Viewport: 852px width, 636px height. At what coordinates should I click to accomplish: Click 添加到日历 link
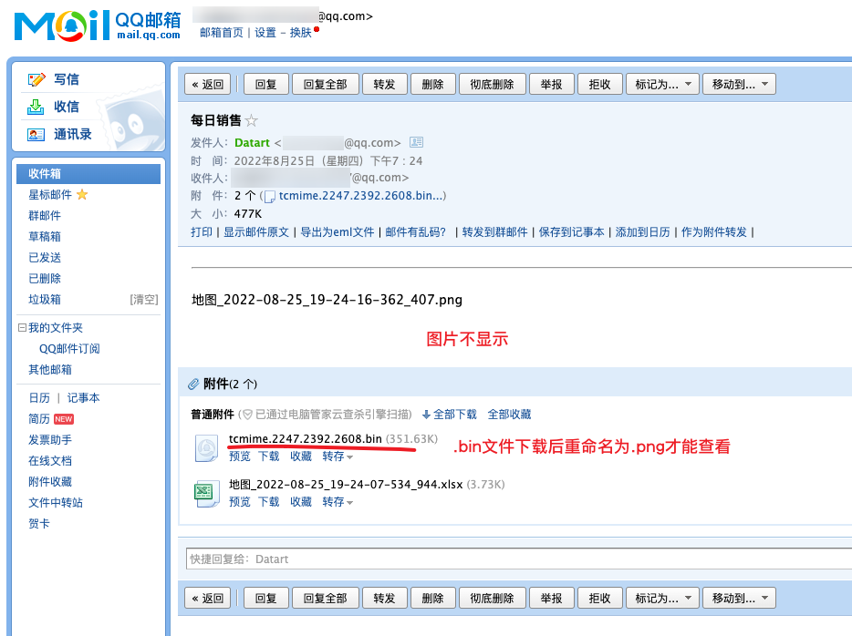point(642,232)
